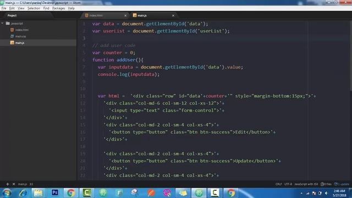352x198 pixels.
Task: Open last Chrome icon in taskbar
Action: pyautogui.click(x=231, y=193)
